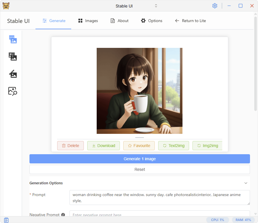Open the Stable UI title dropdown
Screen dimensions: 258x223
coord(156,6)
